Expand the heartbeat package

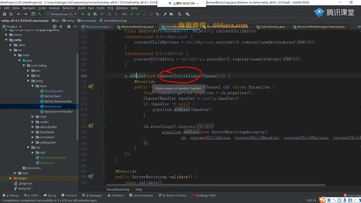click(33, 132)
